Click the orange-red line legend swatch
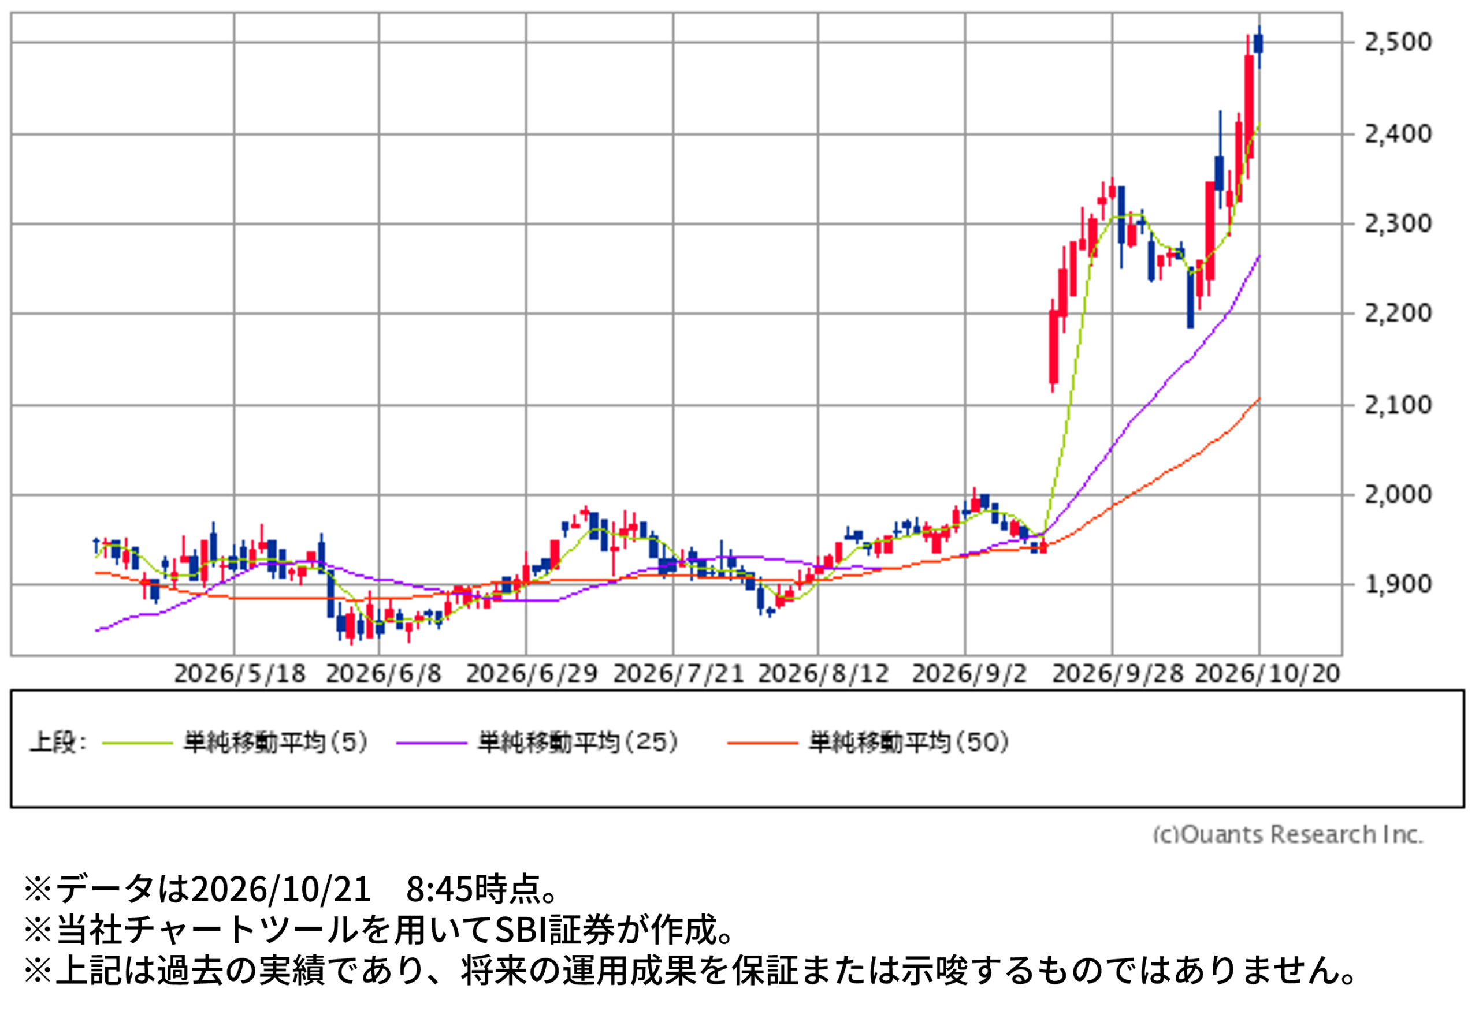Screen dimensions: 1479x1011 (763, 743)
